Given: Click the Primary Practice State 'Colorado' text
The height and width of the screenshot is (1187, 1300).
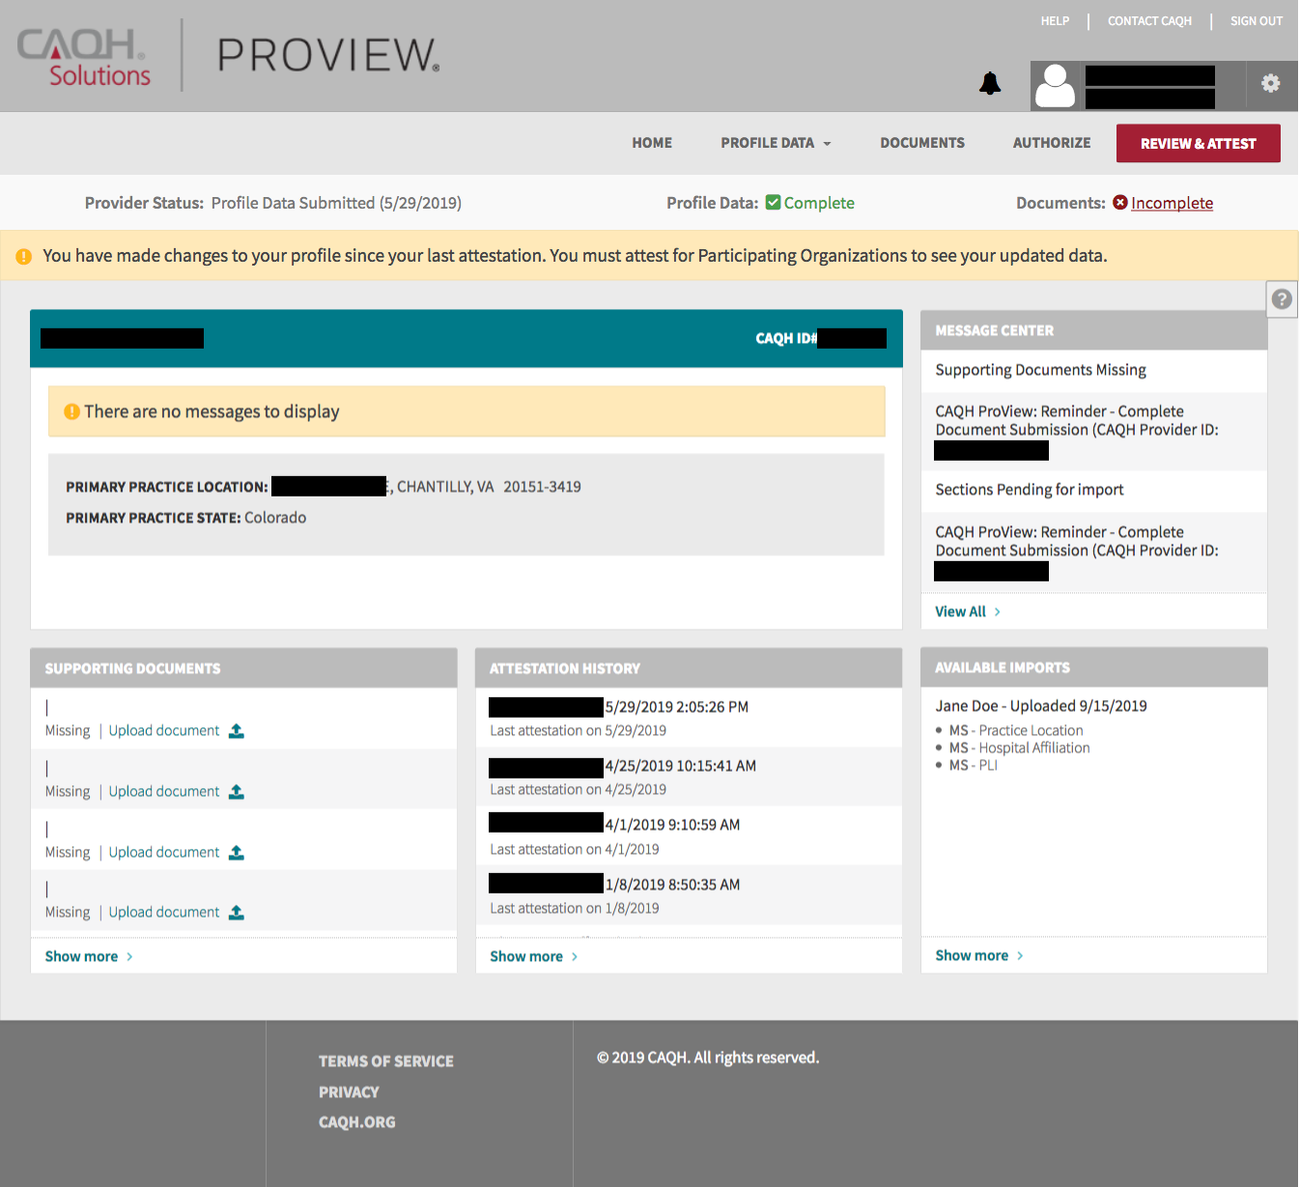Looking at the screenshot, I should point(275,518).
